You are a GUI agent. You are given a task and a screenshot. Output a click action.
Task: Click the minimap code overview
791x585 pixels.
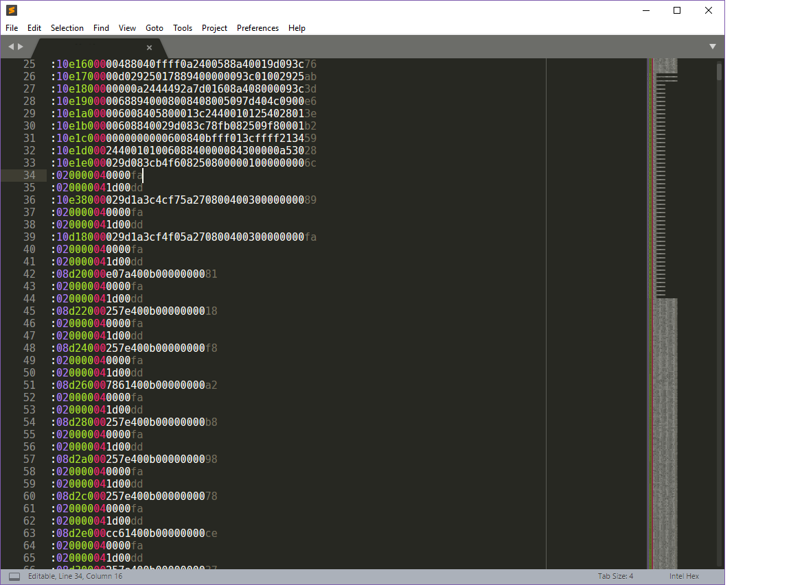(663, 313)
